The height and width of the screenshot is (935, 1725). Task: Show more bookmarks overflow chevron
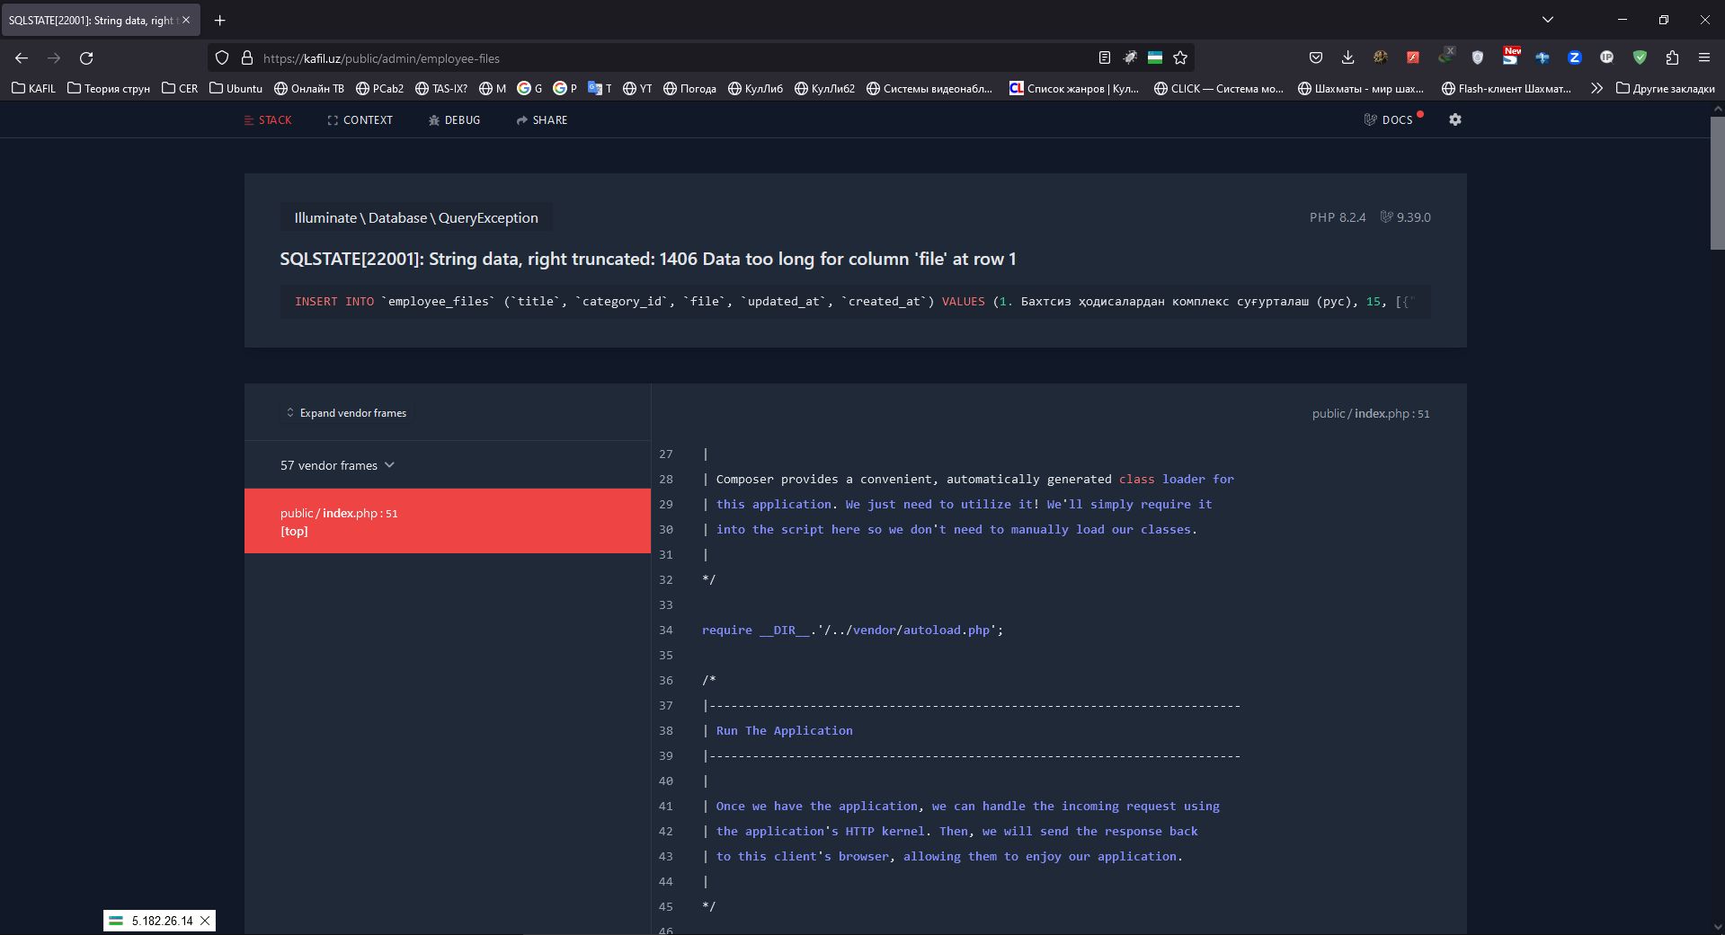[1596, 88]
